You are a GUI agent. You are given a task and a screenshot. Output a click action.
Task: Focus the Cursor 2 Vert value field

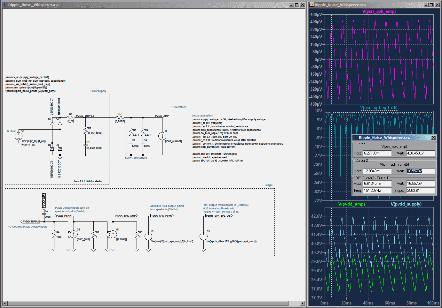coord(420,171)
